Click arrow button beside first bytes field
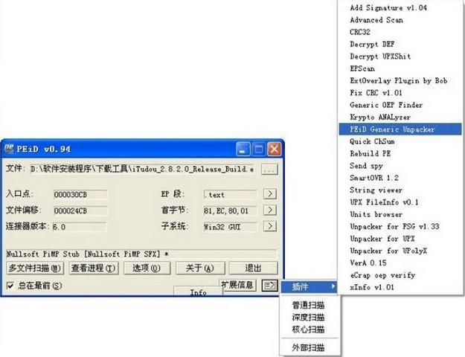Image resolution: width=465 pixels, height=357 pixels. click(270, 210)
